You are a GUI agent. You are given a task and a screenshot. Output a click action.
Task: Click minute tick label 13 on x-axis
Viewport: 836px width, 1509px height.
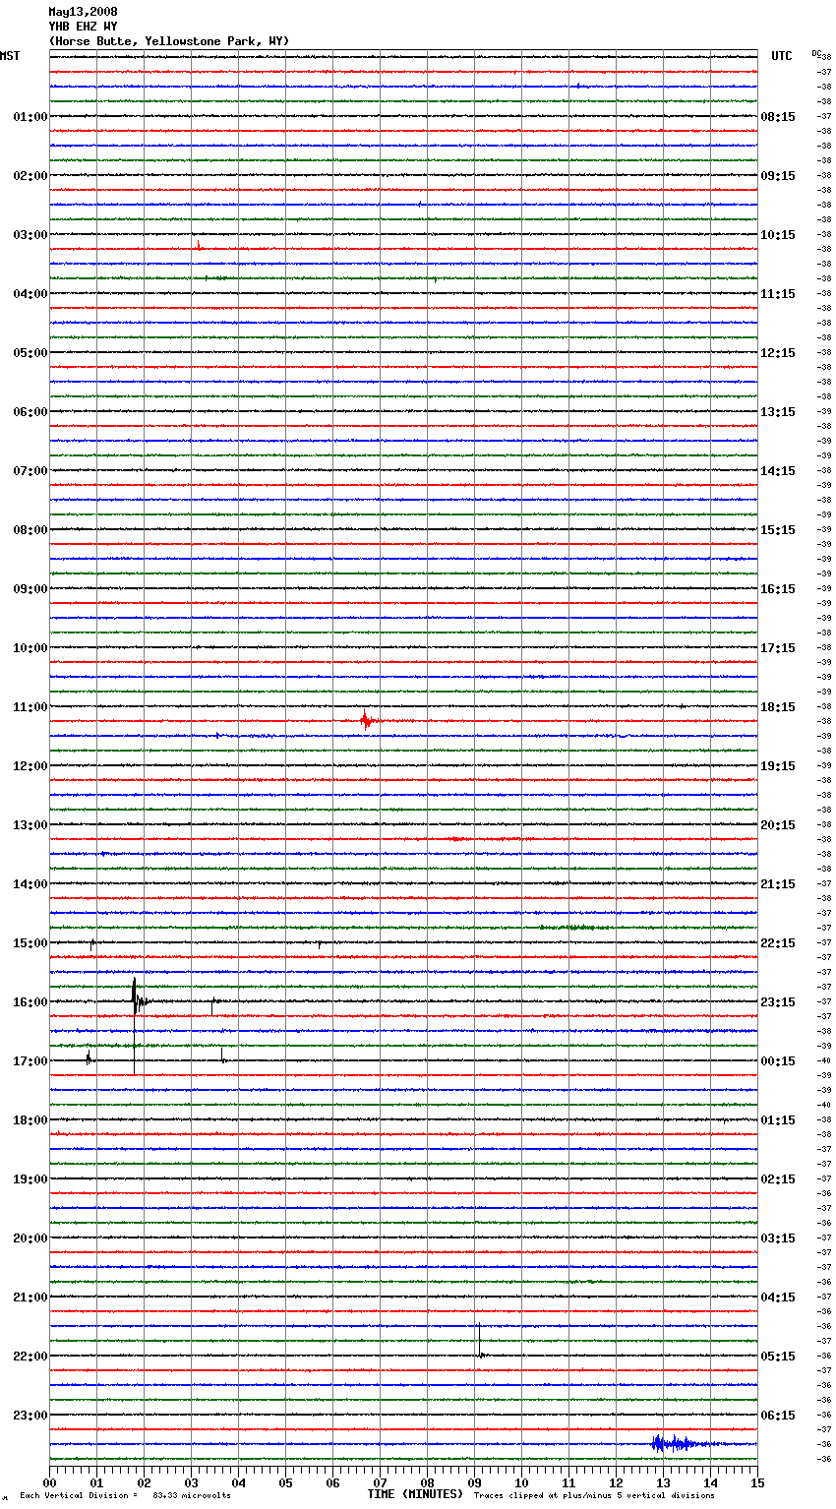pos(663,1482)
